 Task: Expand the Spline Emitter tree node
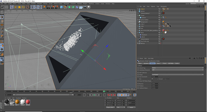pos(138,20)
